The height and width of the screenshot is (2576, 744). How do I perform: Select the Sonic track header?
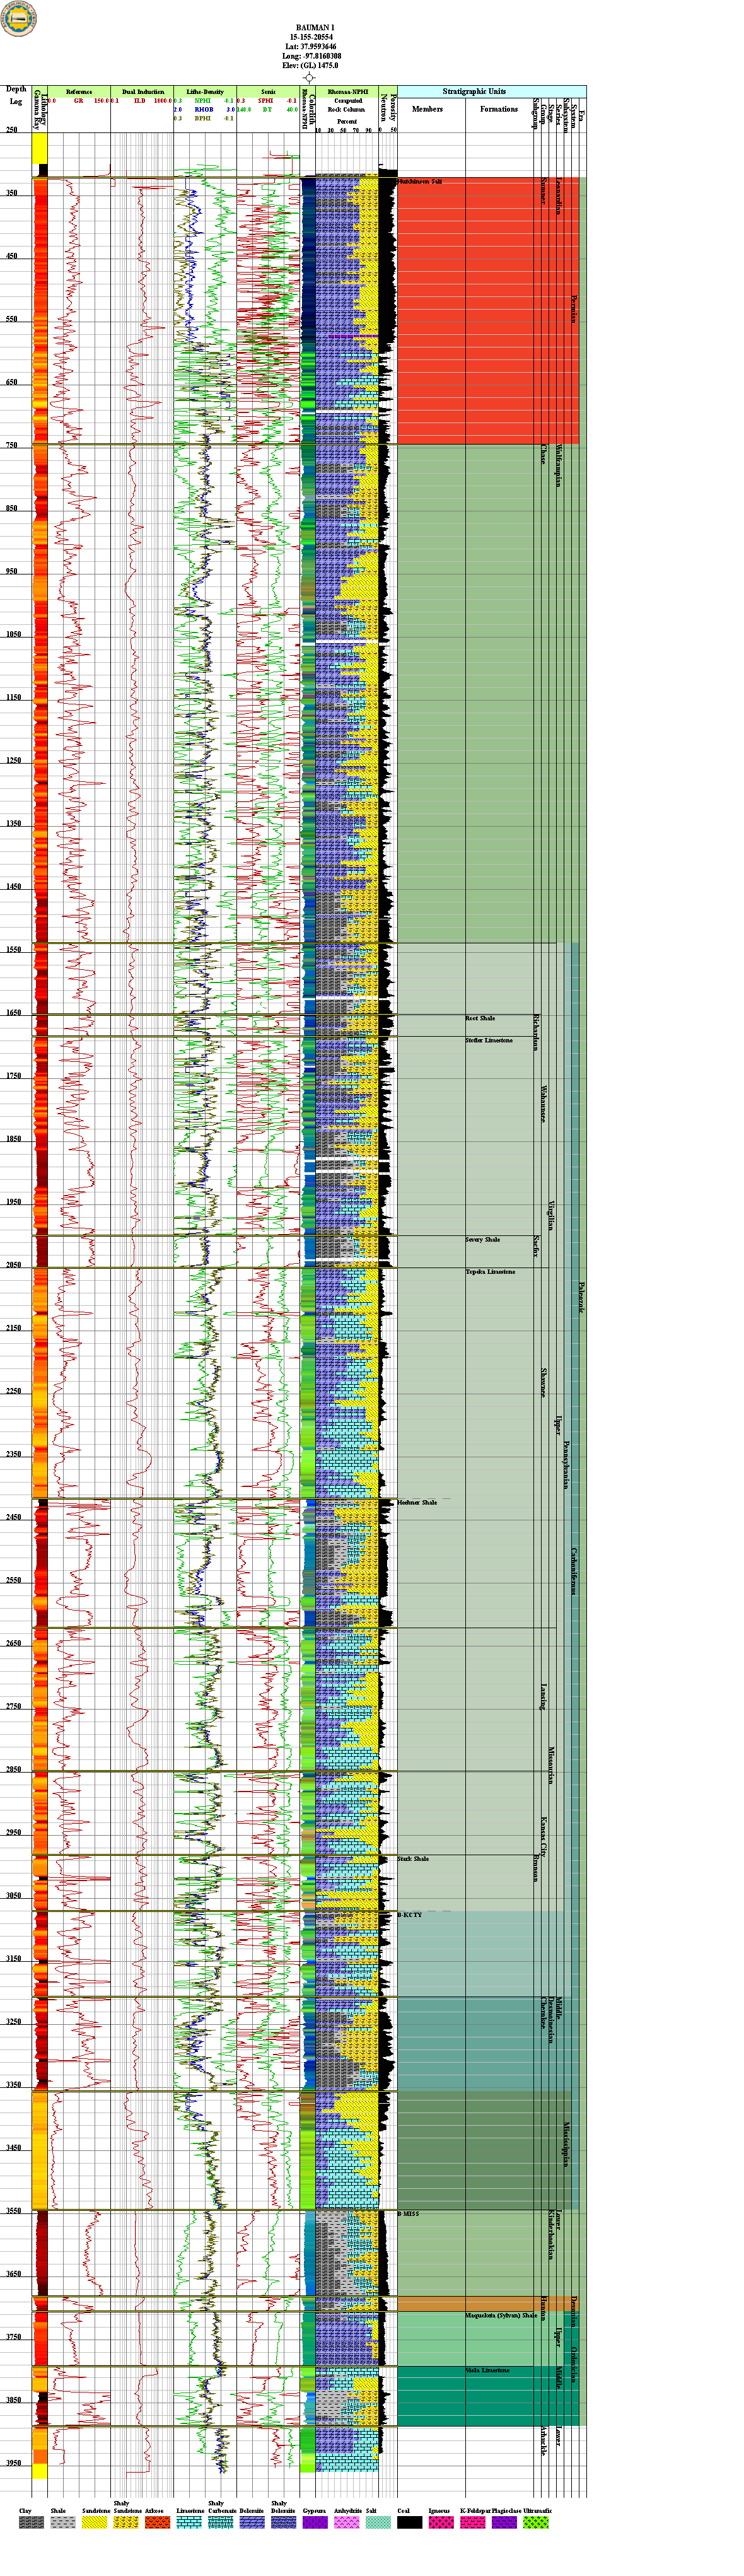[268, 91]
